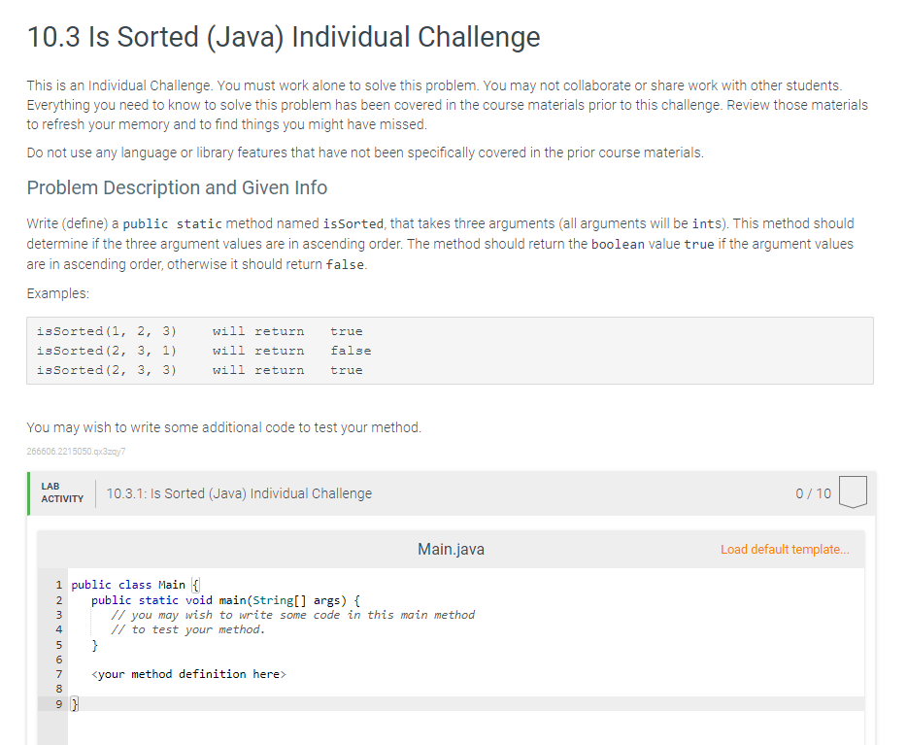Click line number 1 in the code gutter
The image size is (907, 745).
[x=59, y=584]
